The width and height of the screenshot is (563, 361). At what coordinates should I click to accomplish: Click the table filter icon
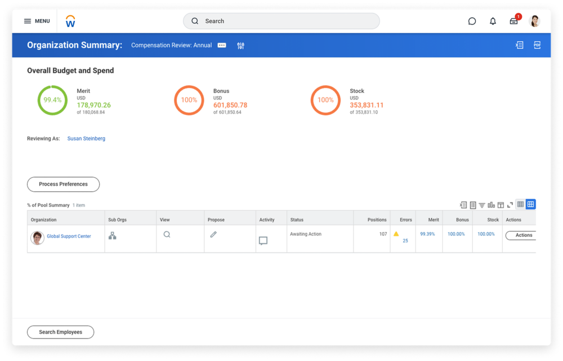click(482, 205)
